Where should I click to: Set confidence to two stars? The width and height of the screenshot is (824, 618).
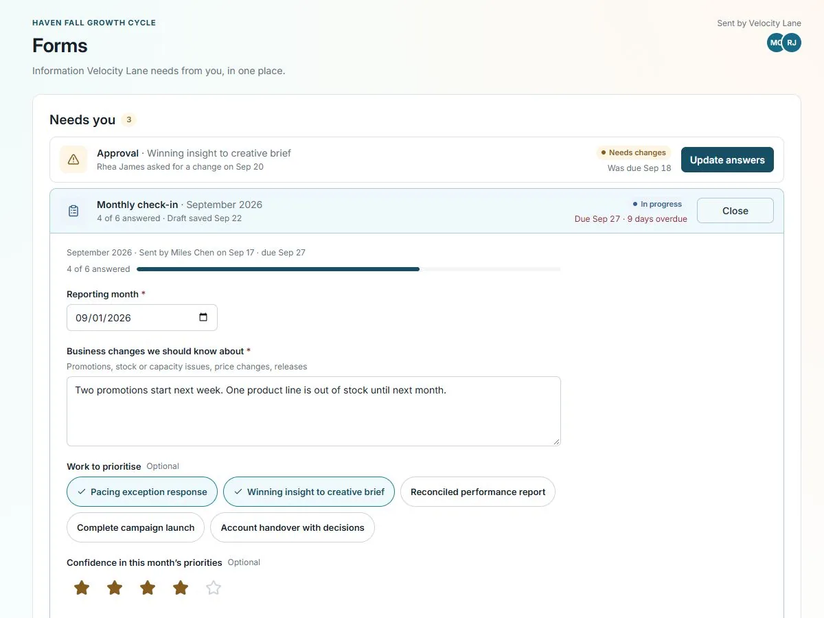pyautogui.click(x=115, y=588)
